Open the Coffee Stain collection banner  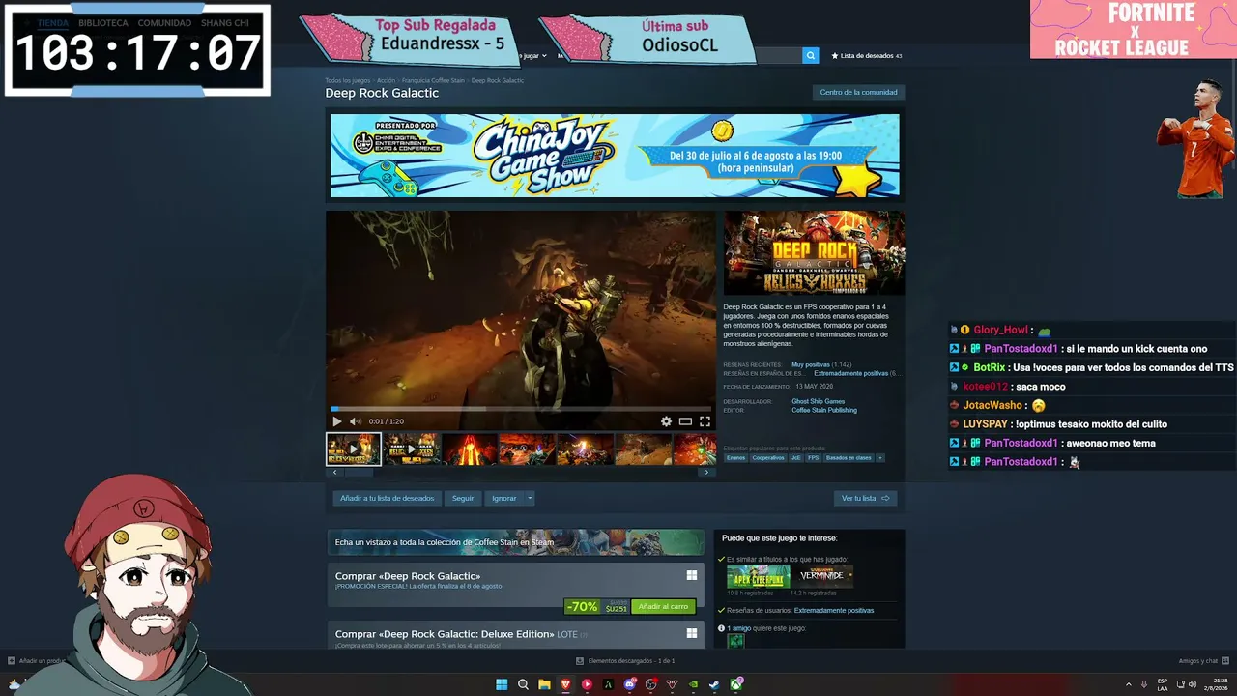pos(516,542)
